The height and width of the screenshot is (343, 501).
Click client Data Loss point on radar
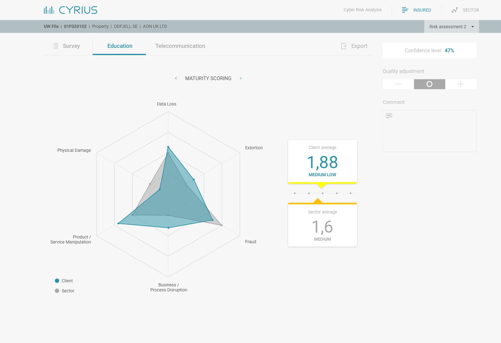click(x=168, y=147)
